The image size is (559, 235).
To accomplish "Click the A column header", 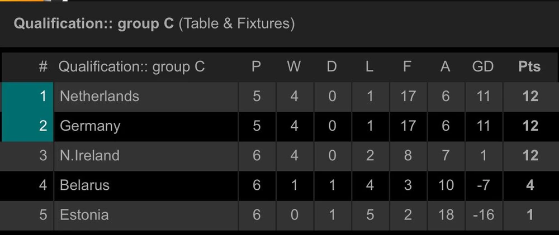I will click(x=446, y=67).
